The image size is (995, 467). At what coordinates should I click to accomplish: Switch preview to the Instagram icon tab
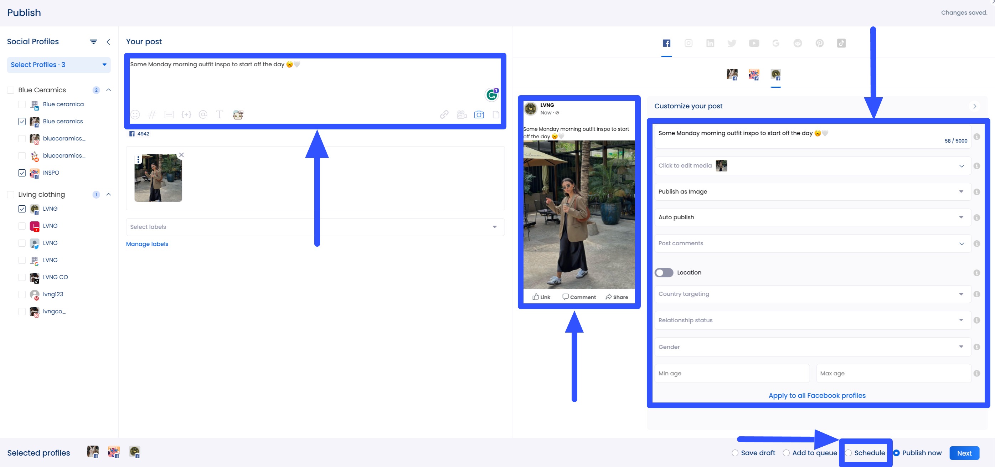(688, 43)
